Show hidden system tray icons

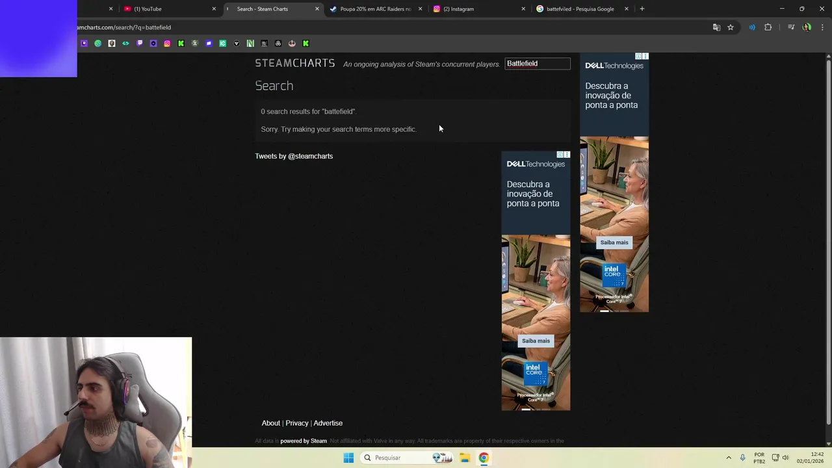pos(729,458)
